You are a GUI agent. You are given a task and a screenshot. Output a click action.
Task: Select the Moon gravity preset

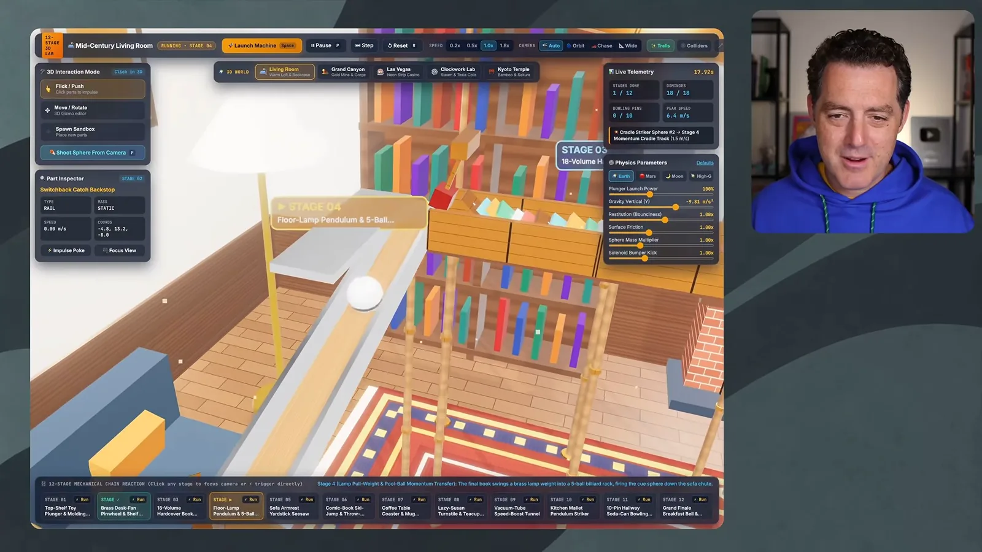[x=674, y=176]
